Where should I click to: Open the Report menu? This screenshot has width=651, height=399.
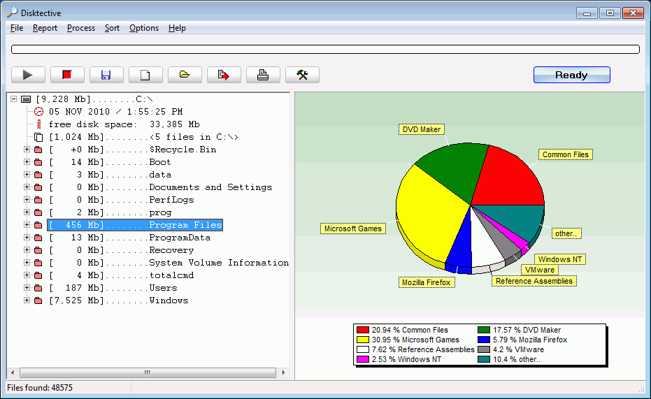(45, 28)
